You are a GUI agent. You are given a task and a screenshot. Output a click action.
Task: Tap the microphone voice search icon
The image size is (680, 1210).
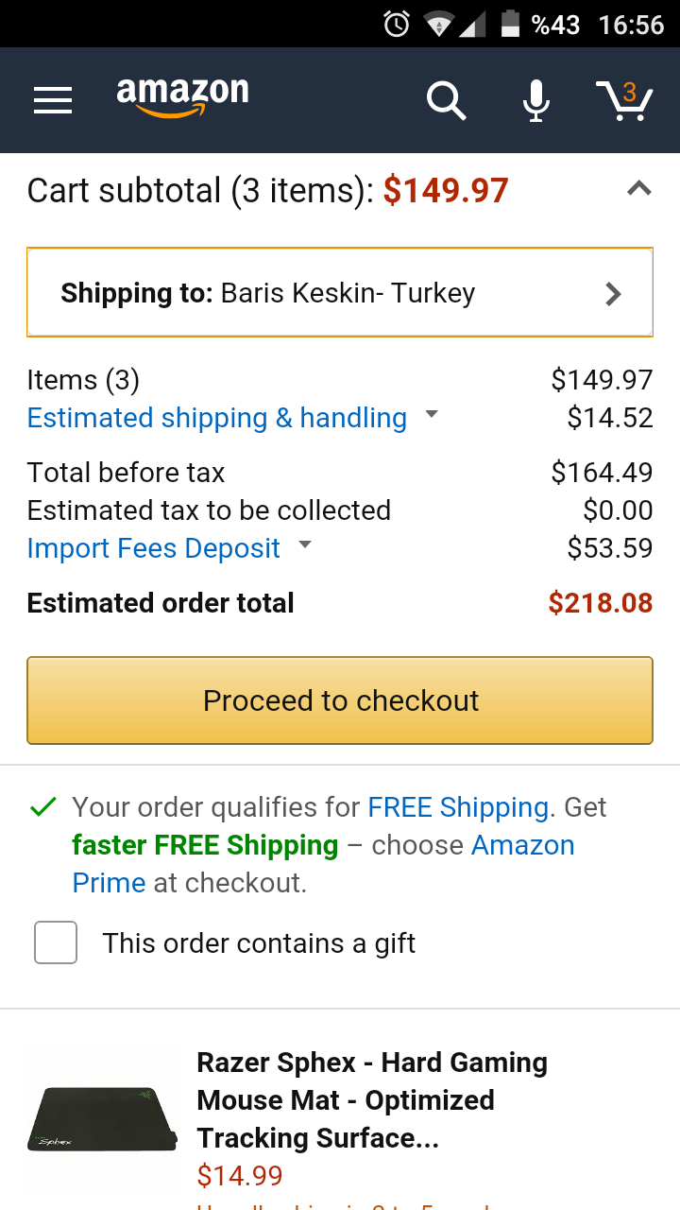[x=536, y=100]
